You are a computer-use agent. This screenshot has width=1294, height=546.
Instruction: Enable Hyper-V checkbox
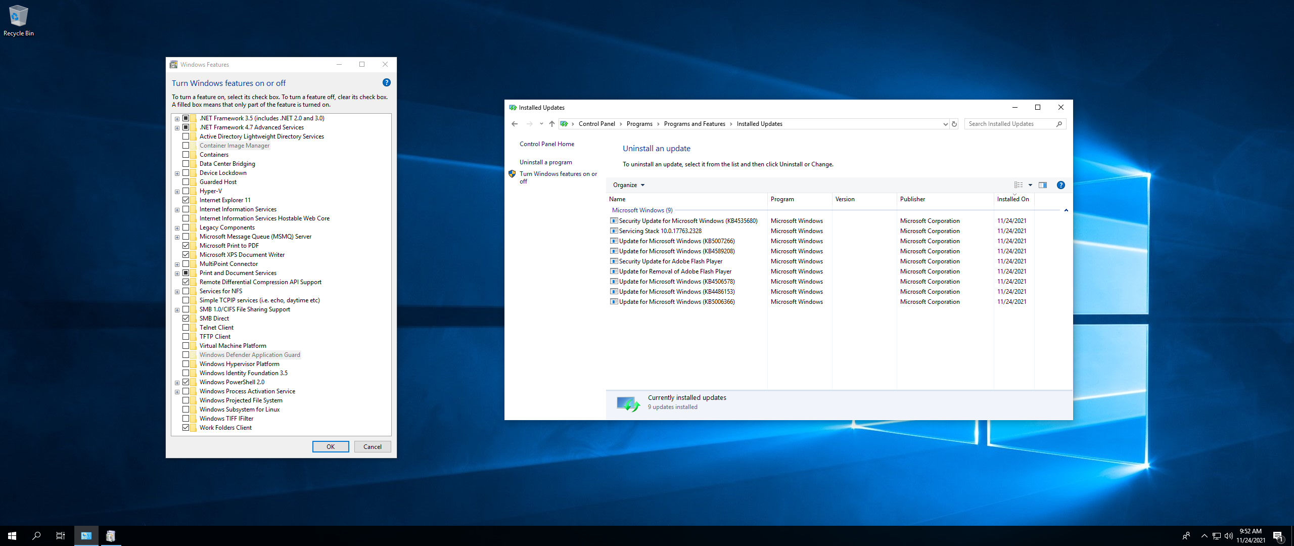(x=186, y=191)
